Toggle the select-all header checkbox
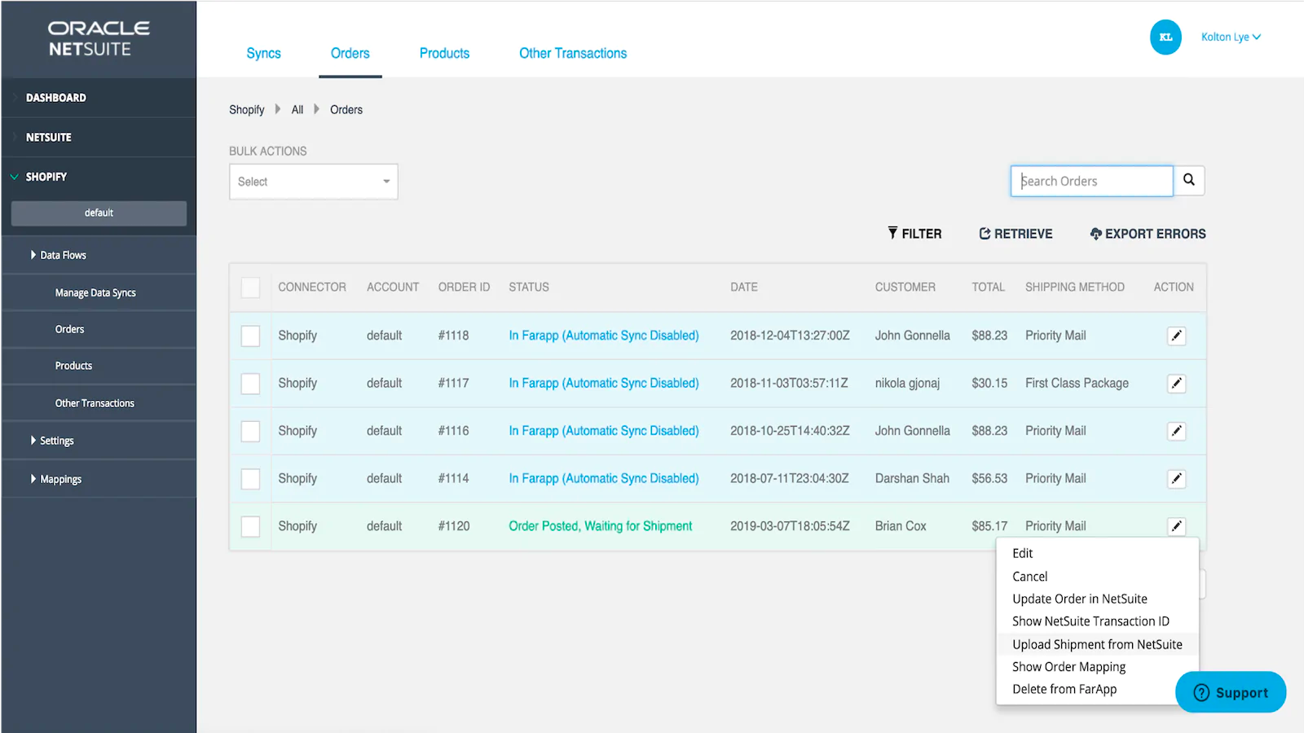Viewport: 1304px width, 733px height. click(250, 287)
